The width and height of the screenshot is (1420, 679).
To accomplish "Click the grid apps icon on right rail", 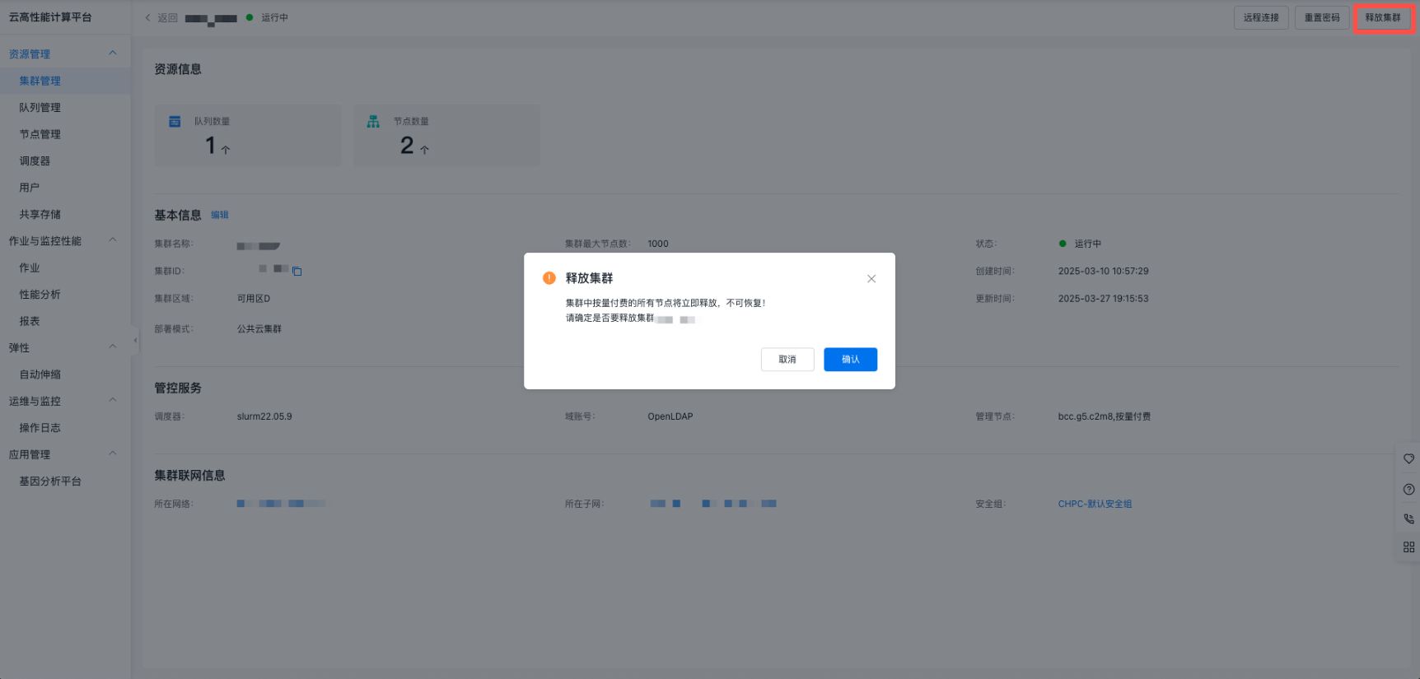I will (x=1408, y=547).
